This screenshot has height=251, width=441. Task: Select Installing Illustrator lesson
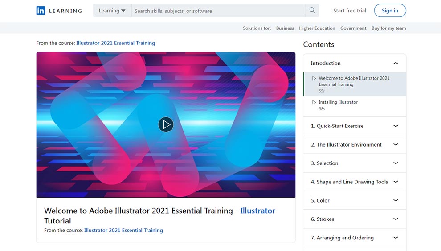[355, 106]
